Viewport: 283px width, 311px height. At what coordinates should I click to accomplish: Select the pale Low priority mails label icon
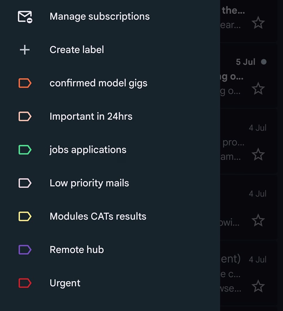point(25,183)
